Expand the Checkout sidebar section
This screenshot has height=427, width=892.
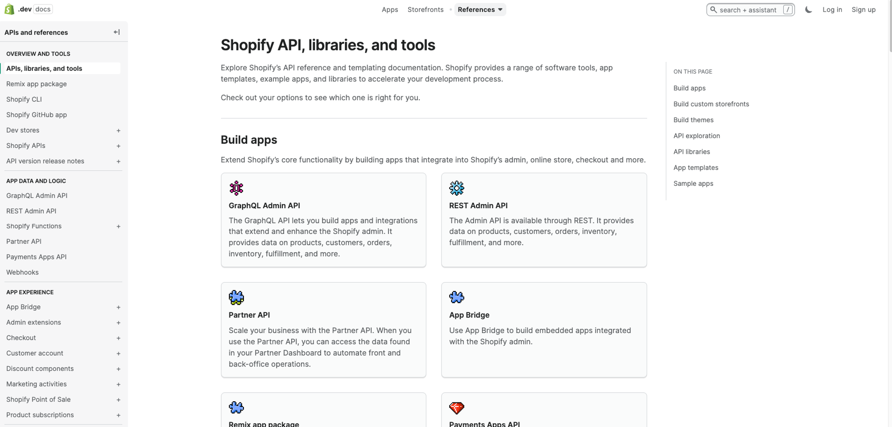(x=118, y=338)
